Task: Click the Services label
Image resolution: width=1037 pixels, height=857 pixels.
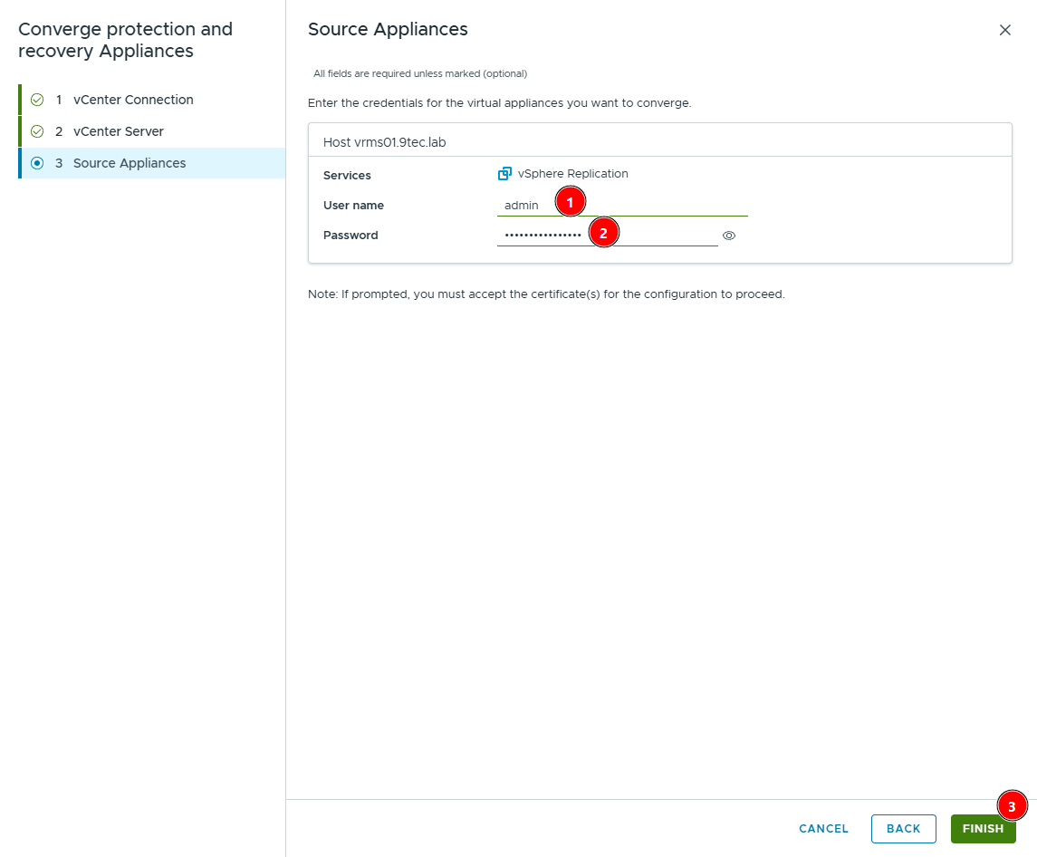Action: pos(347,176)
